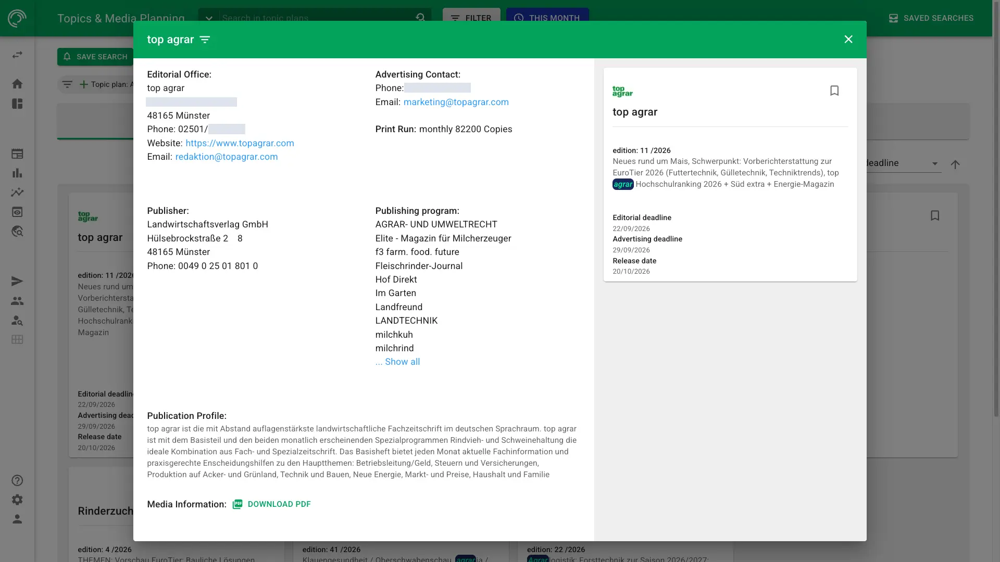
Task: Click 'Fleischrinder-Journal' entry
Action: tap(419, 266)
